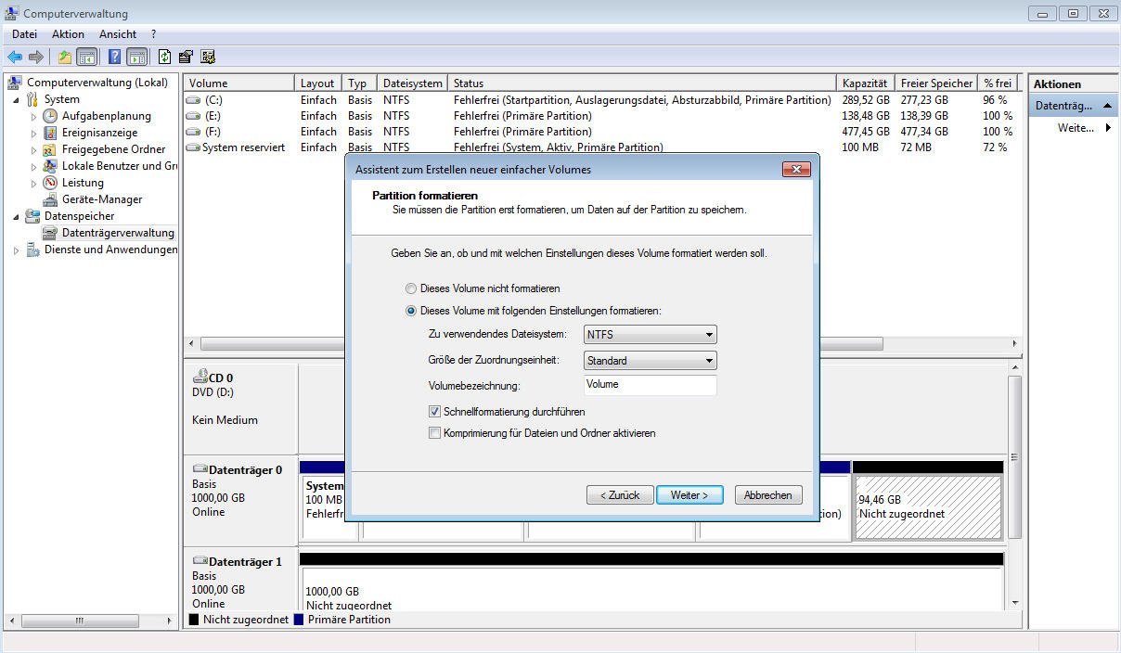Toggle the console tree pane toolbar icon

point(86,57)
